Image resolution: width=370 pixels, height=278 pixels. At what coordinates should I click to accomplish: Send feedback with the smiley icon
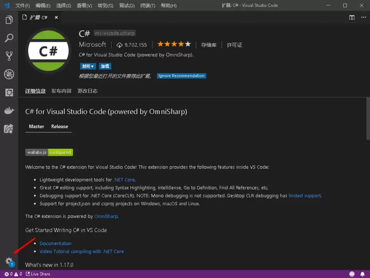pyautogui.click(x=352, y=274)
